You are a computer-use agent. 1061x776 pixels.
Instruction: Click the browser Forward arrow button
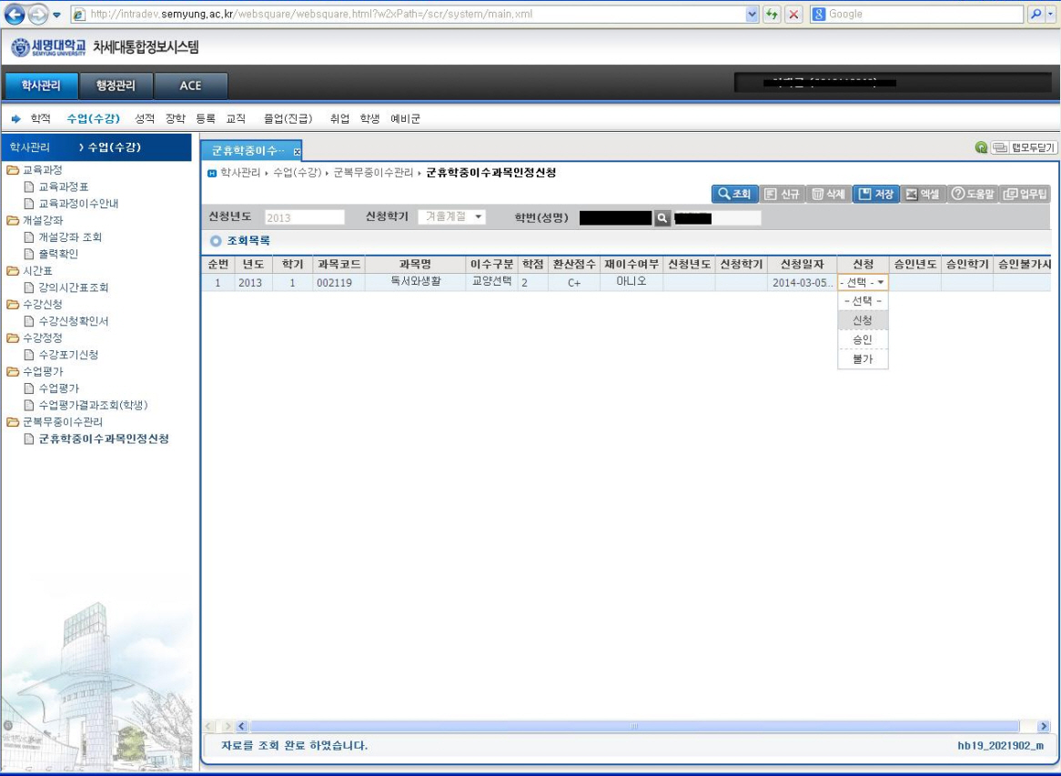(x=38, y=14)
